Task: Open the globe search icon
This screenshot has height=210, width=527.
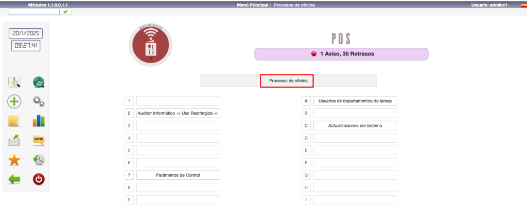Action: pyautogui.click(x=39, y=82)
